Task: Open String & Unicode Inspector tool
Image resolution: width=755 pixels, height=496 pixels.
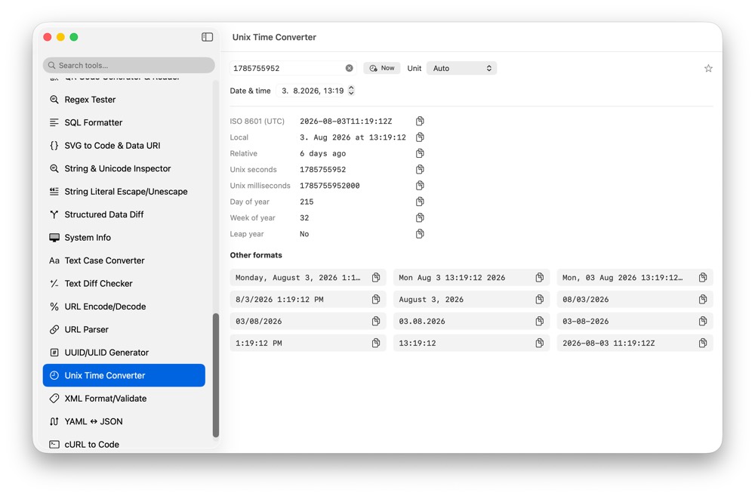Action: coord(124,168)
